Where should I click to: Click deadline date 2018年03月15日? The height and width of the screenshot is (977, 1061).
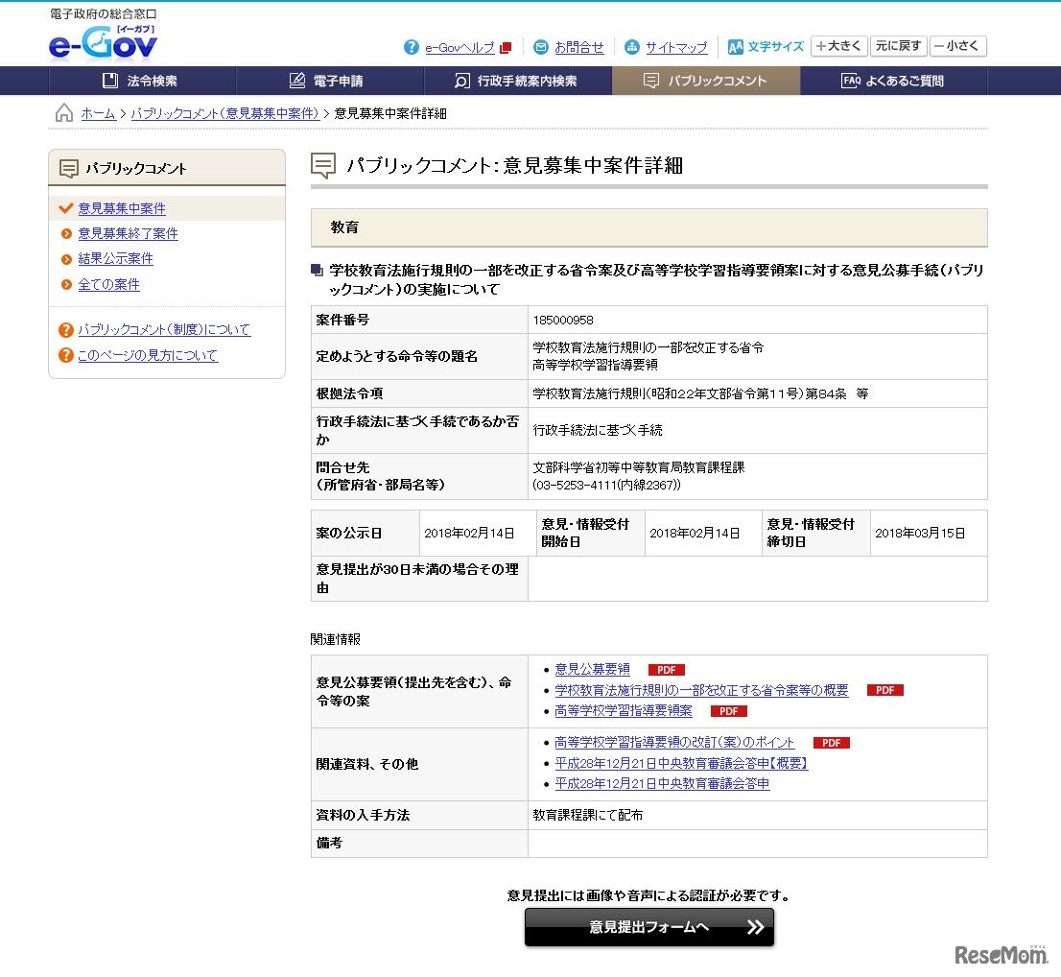pos(920,534)
